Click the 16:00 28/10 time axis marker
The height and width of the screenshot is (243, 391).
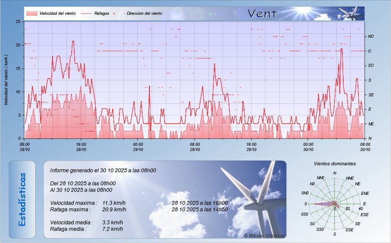(81, 147)
